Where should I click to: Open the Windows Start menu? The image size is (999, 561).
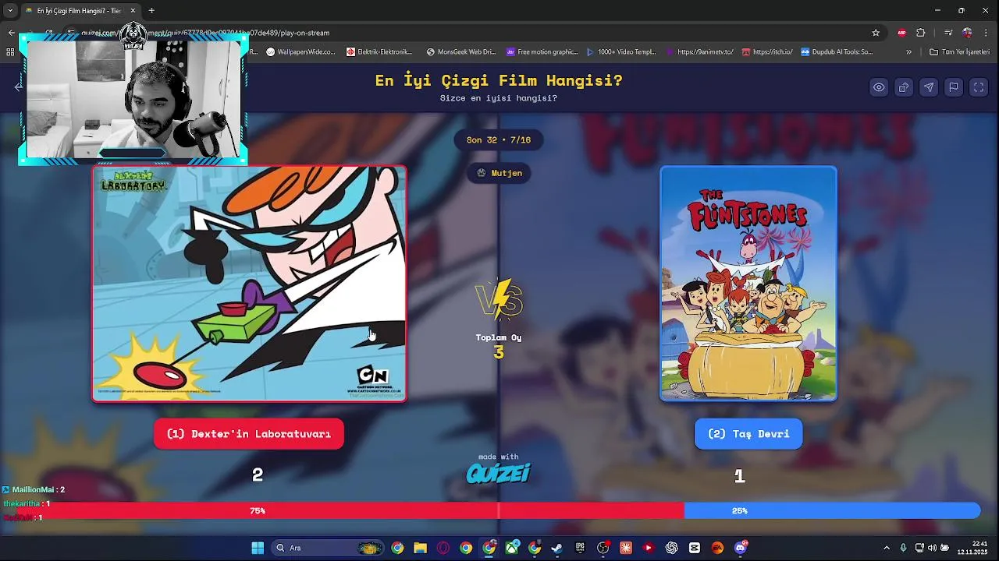click(x=258, y=548)
